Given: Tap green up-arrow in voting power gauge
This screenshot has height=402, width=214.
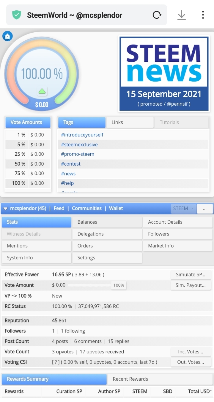Looking at the screenshot, I should (x=42, y=91).
